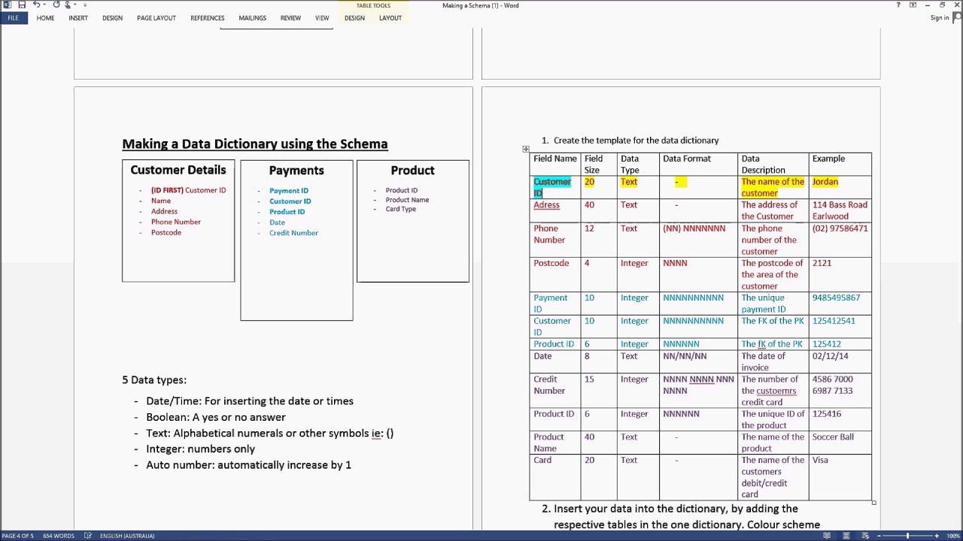963x541 pixels.
Task: Open the Undo history dropdown arrow
Action: [x=44, y=5]
